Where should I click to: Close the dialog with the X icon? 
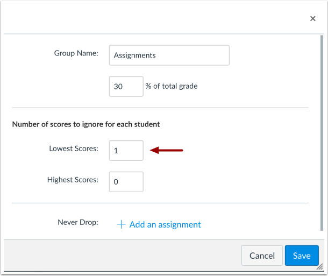[313, 19]
